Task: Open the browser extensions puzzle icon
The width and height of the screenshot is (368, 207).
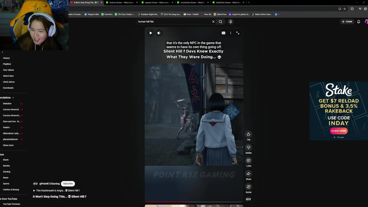Action: [352, 9]
